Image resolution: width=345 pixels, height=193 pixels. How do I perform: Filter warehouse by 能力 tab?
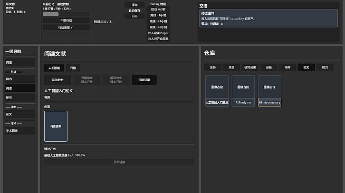[325, 67]
